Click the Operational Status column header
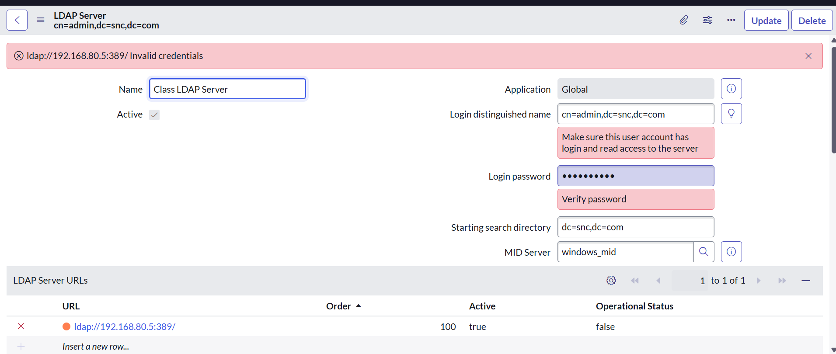The height and width of the screenshot is (354, 836). click(x=634, y=306)
